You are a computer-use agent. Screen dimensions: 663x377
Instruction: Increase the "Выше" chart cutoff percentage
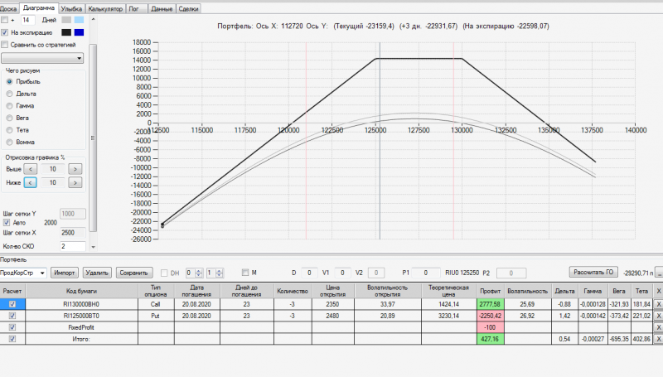pos(75,169)
